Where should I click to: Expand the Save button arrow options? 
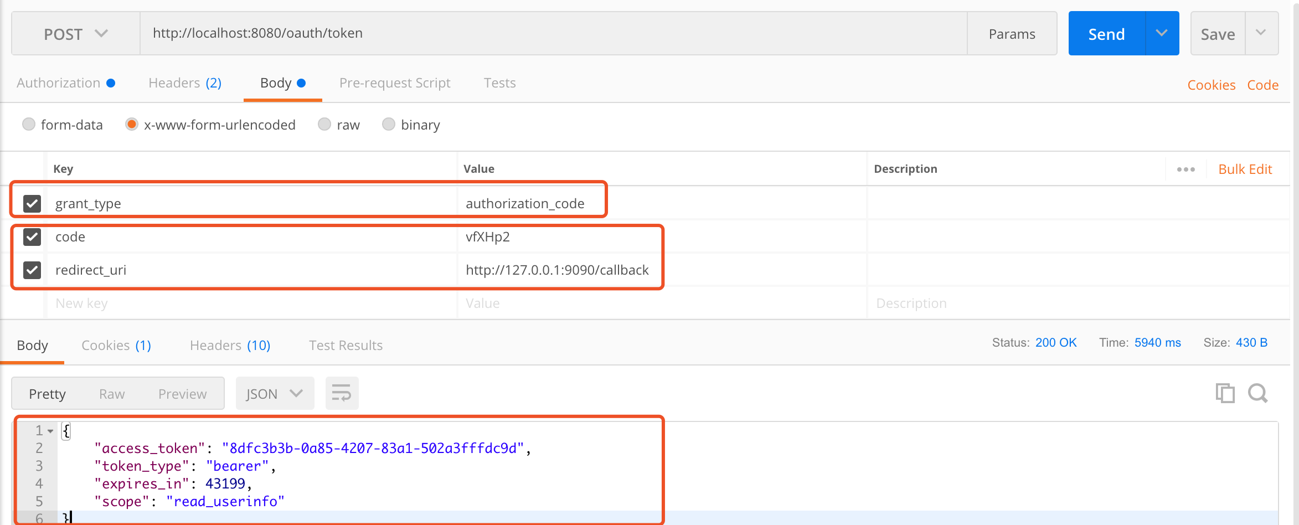[x=1261, y=33]
